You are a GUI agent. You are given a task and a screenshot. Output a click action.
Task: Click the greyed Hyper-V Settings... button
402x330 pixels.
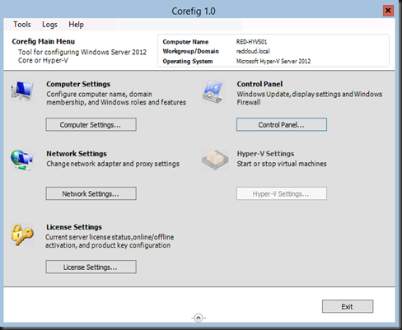click(x=282, y=193)
